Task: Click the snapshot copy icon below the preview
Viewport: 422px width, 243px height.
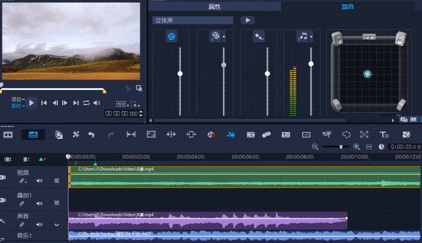Action: pyautogui.click(x=139, y=88)
